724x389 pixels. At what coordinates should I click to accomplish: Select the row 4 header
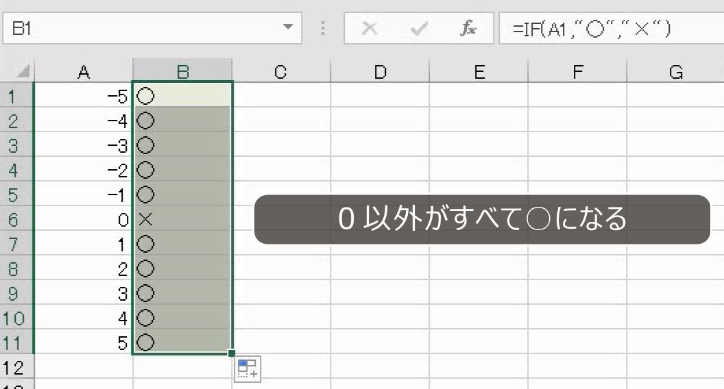16,169
